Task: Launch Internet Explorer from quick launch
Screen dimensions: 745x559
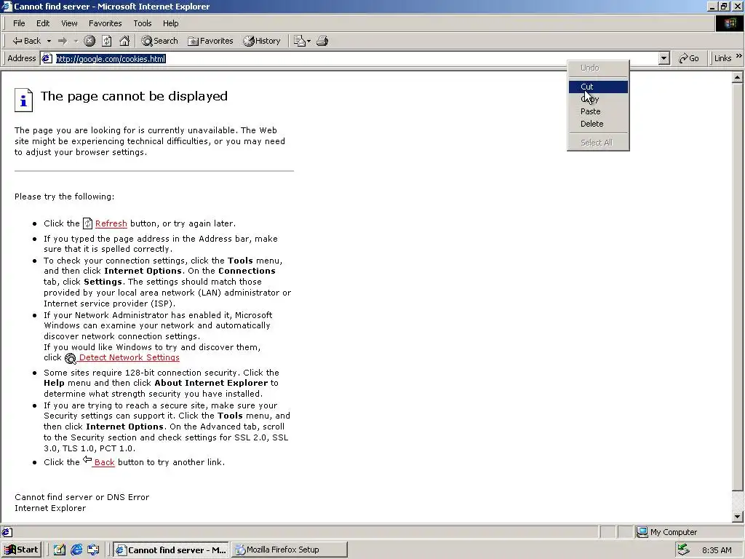Action: [x=76, y=550]
